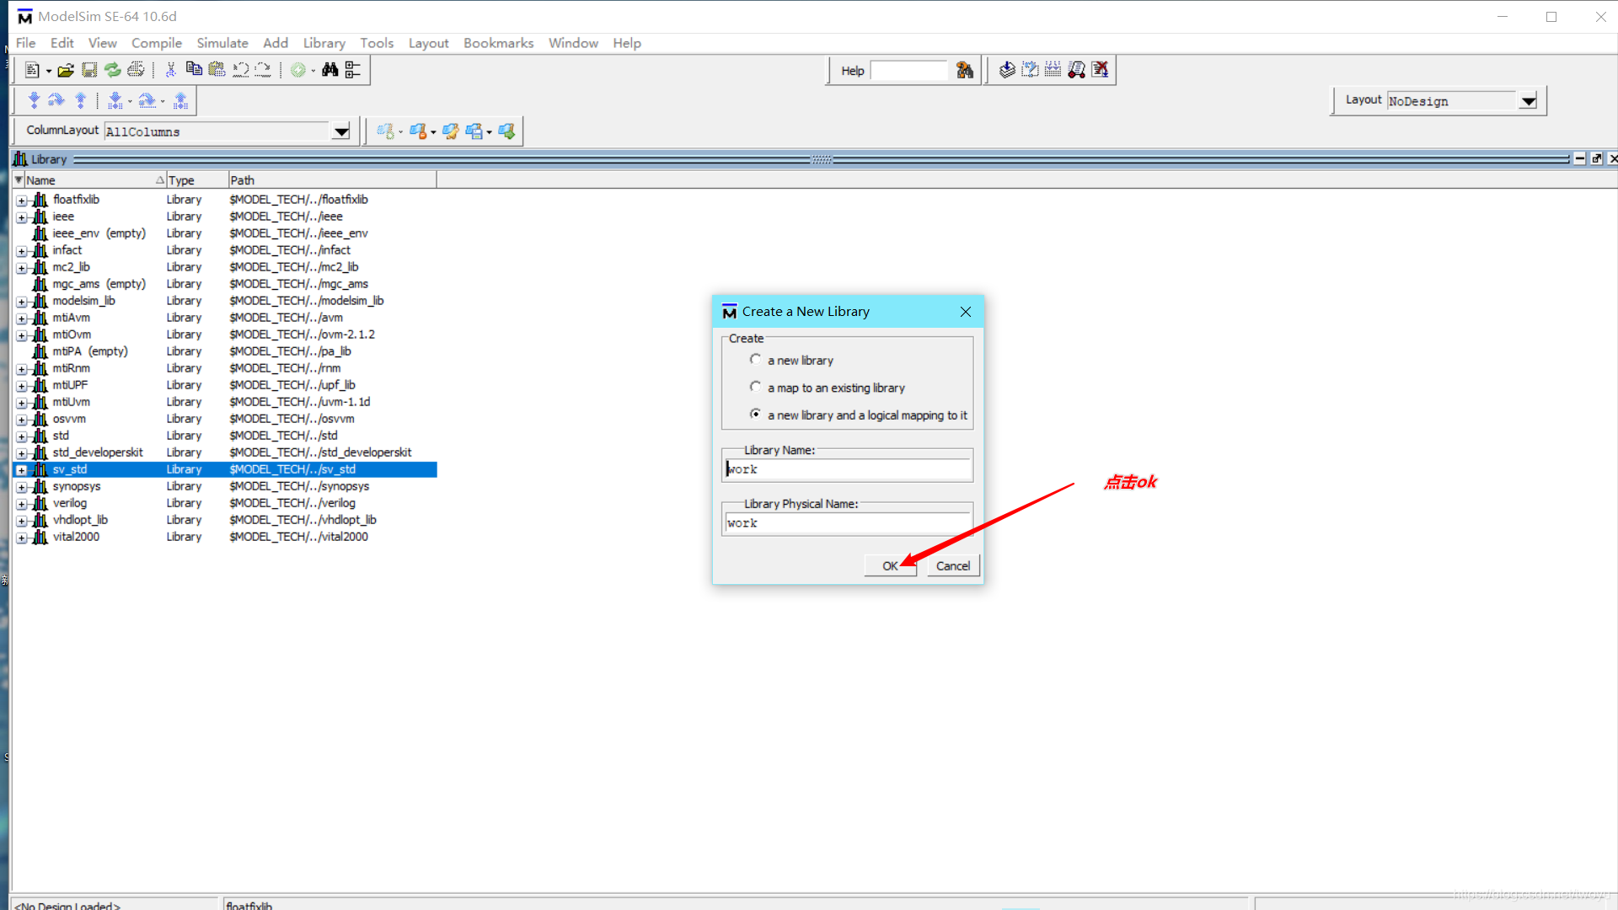The width and height of the screenshot is (1618, 910).
Task: Click the Simulate cart icon
Action: coord(1076,70)
